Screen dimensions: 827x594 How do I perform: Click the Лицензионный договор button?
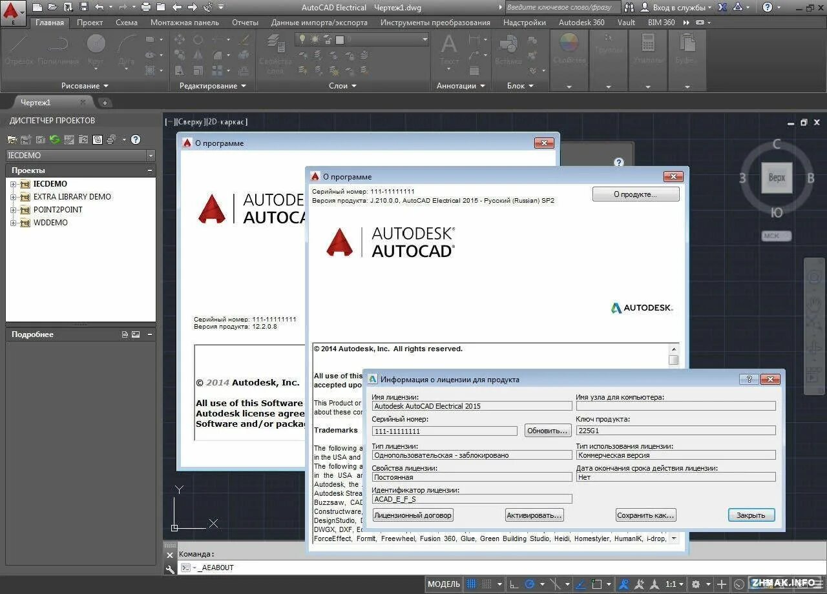[413, 515]
